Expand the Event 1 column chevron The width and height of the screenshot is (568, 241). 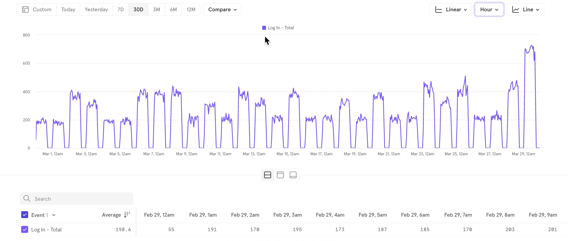(54, 215)
